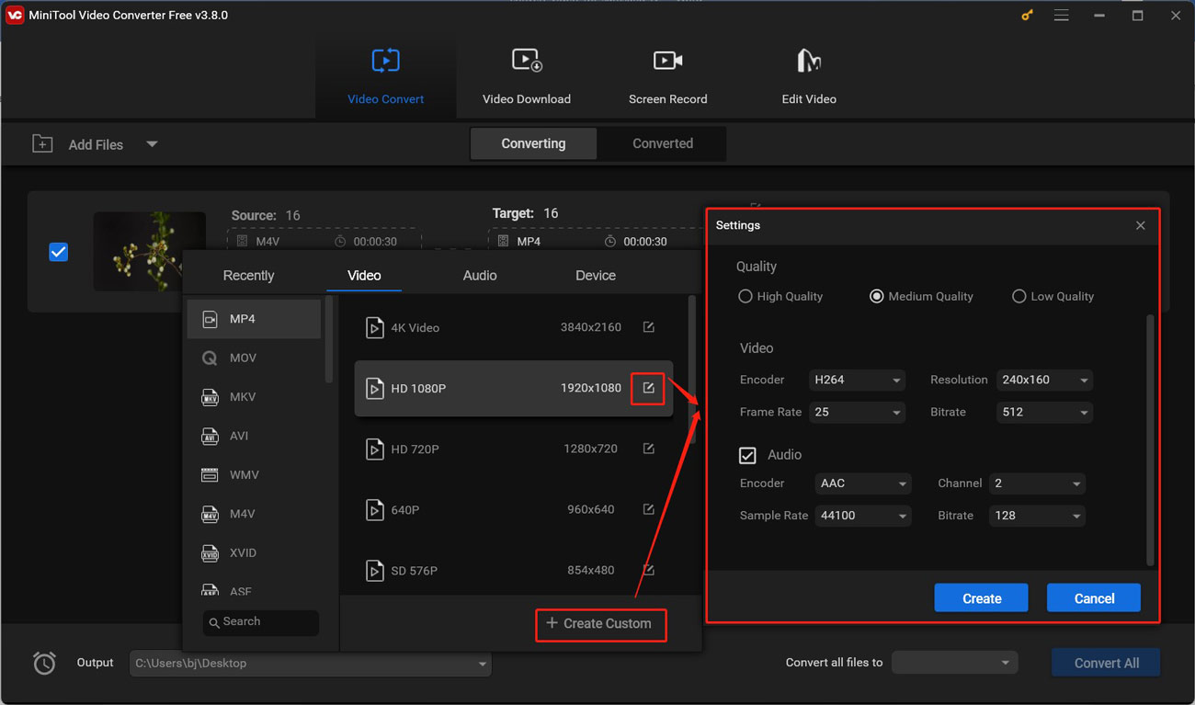Select the 4K Video preset
Screen dimensions: 1195x705
[513, 327]
